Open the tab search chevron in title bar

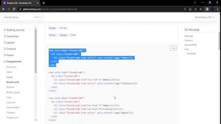pos(195,2)
